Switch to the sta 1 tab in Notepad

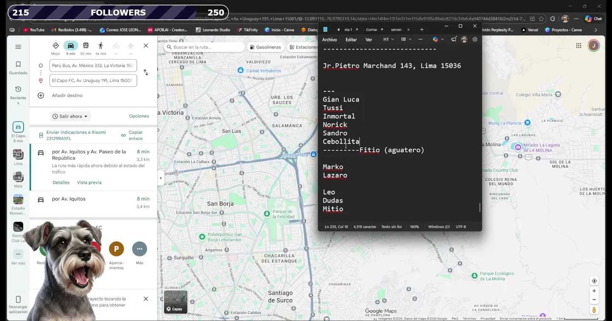pos(348,29)
